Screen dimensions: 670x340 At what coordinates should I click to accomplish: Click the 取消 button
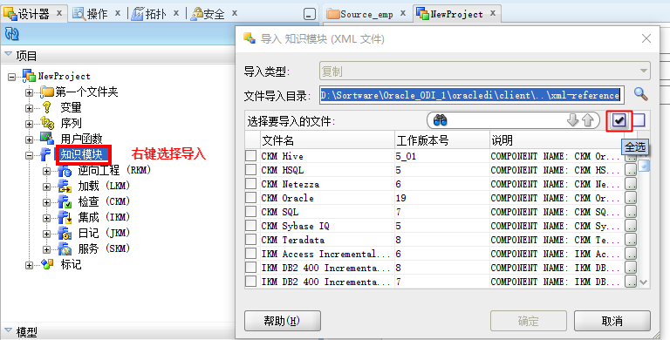pos(612,321)
